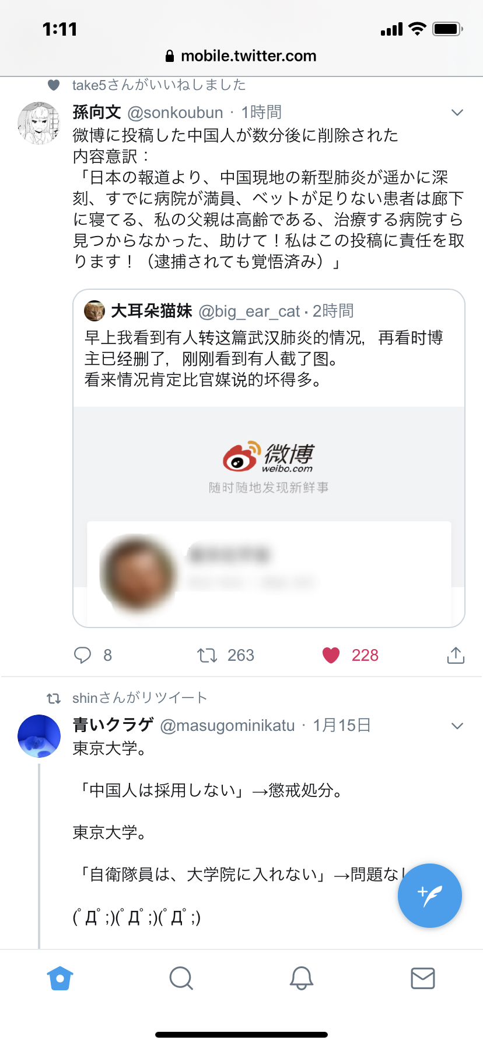Open @sonkoubun profile handle
The height and width of the screenshot is (1047, 483).
(x=175, y=112)
